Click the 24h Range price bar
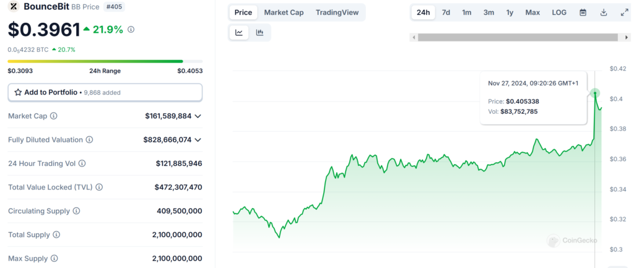Screen dimensions: 634x268 pos(95,61)
